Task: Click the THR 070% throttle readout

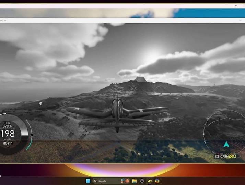Action: (x=7, y=125)
